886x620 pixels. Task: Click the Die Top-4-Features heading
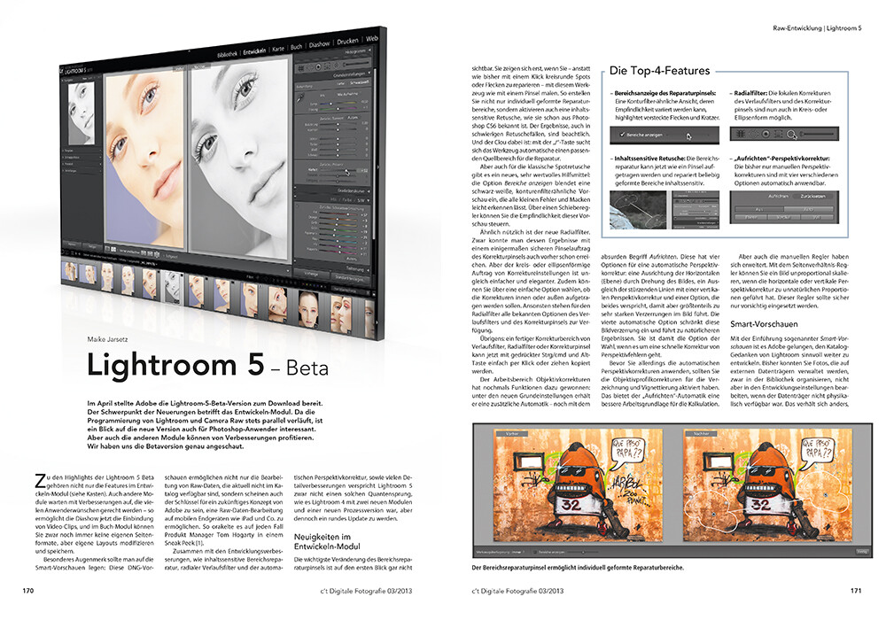(659, 71)
